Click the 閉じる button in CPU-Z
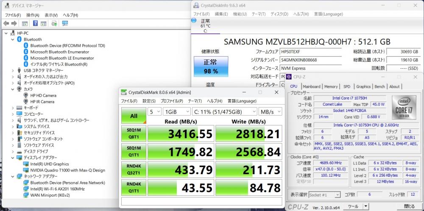424x211 pixels. click(x=409, y=206)
